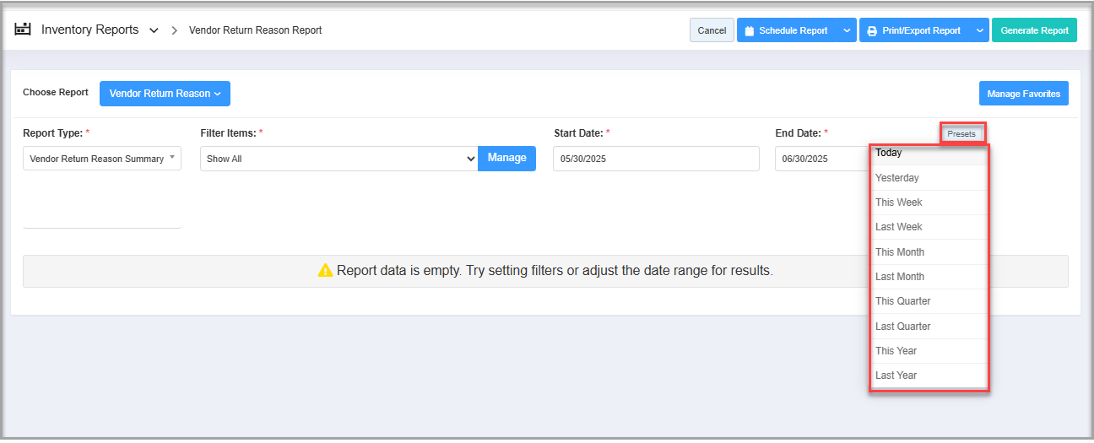The width and height of the screenshot is (1094, 443).
Task: Click the printer icon on Print/Export Report
Action: [x=872, y=30]
